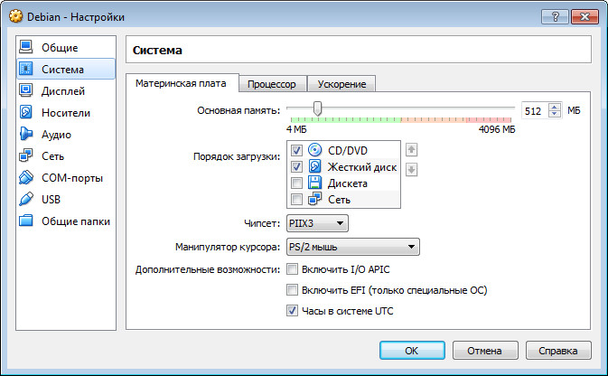
Task: Click the Основная память slider handle
Action: [318, 108]
